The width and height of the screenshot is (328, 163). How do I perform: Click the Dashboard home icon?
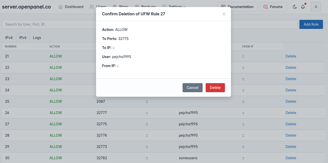(60, 7)
